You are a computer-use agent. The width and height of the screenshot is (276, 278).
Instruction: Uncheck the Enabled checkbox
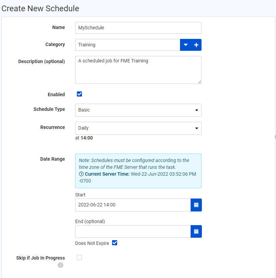pos(79,94)
